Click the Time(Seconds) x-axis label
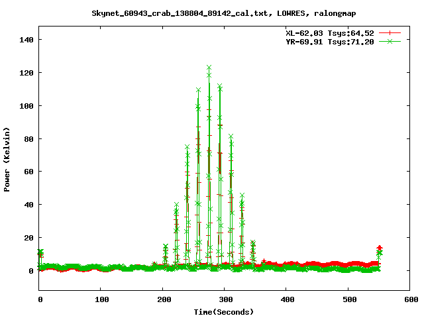The width and height of the screenshot is (424, 318). click(x=224, y=312)
